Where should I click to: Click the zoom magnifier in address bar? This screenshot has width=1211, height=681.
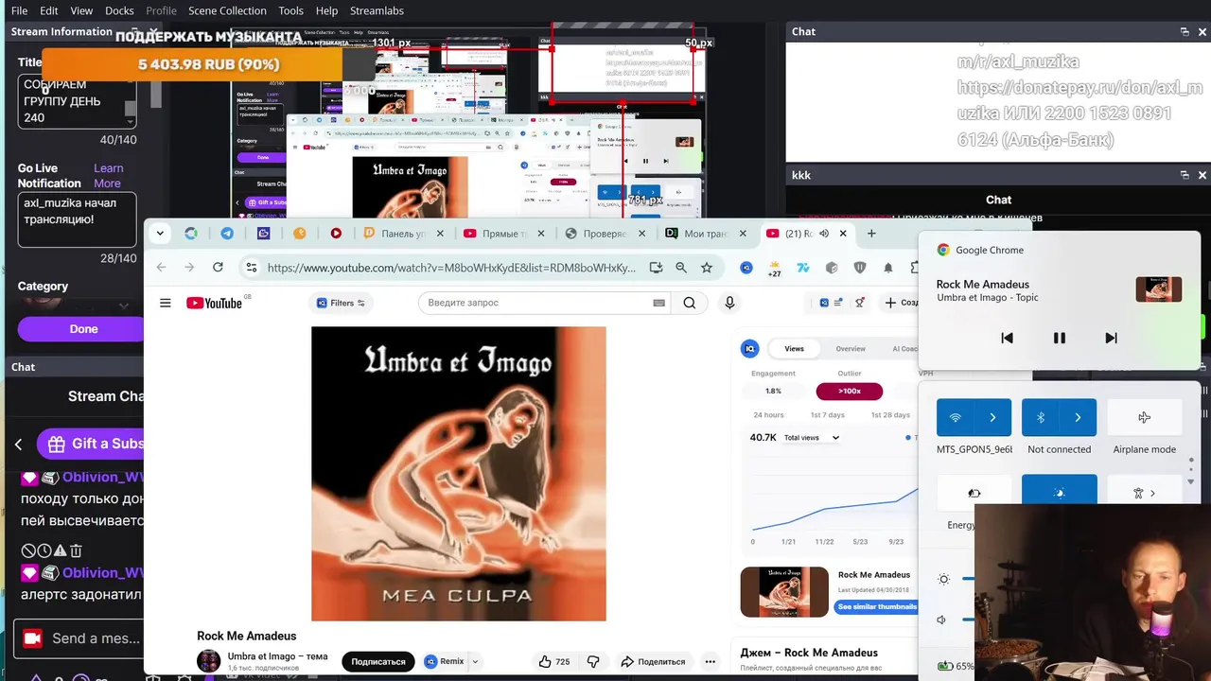pyautogui.click(x=681, y=268)
